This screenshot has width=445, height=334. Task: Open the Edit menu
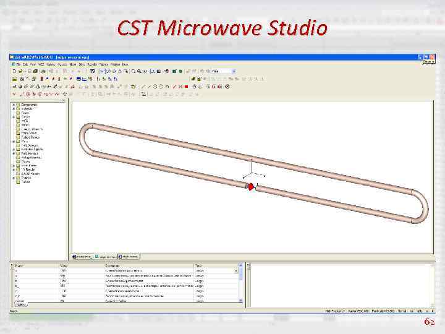(25, 64)
